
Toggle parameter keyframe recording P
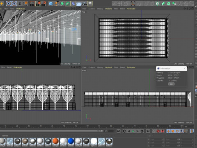(x=181, y=131)
